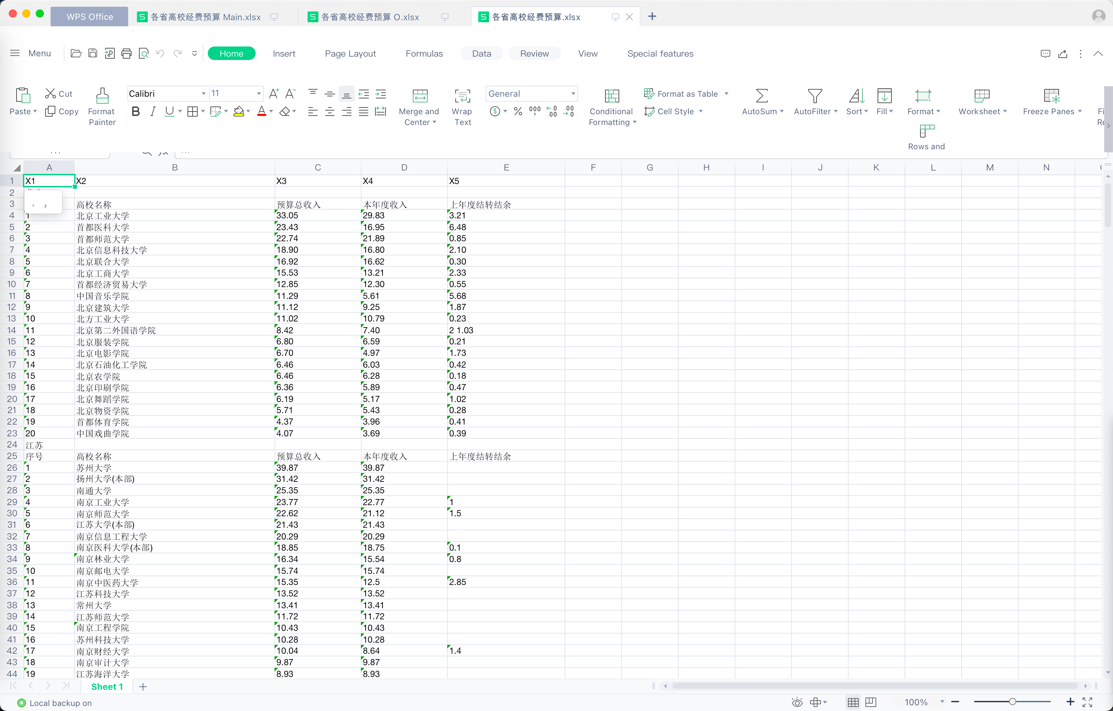Align text to the left
This screenshot has width=1113, height=711.
click(313, 111)
